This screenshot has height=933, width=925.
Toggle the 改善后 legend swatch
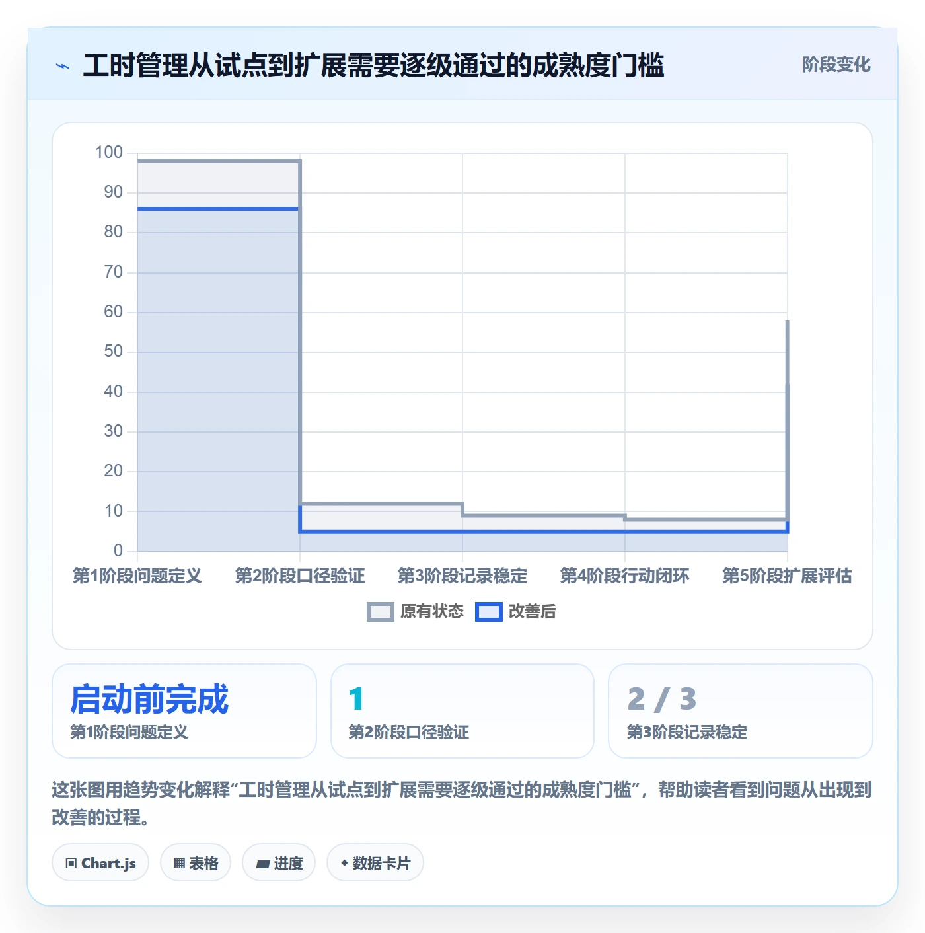489,612
